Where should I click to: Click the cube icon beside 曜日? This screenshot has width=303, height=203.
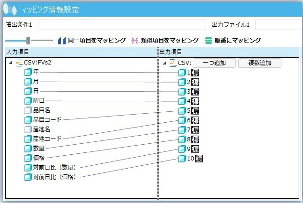[28, 101]
